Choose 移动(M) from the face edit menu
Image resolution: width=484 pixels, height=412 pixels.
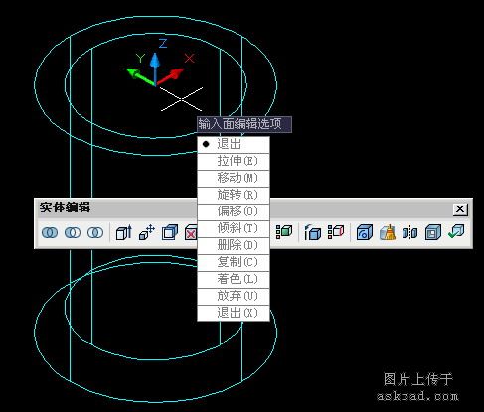coord(234,179)
